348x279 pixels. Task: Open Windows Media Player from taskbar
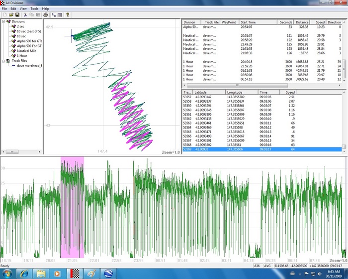point(57,274)
